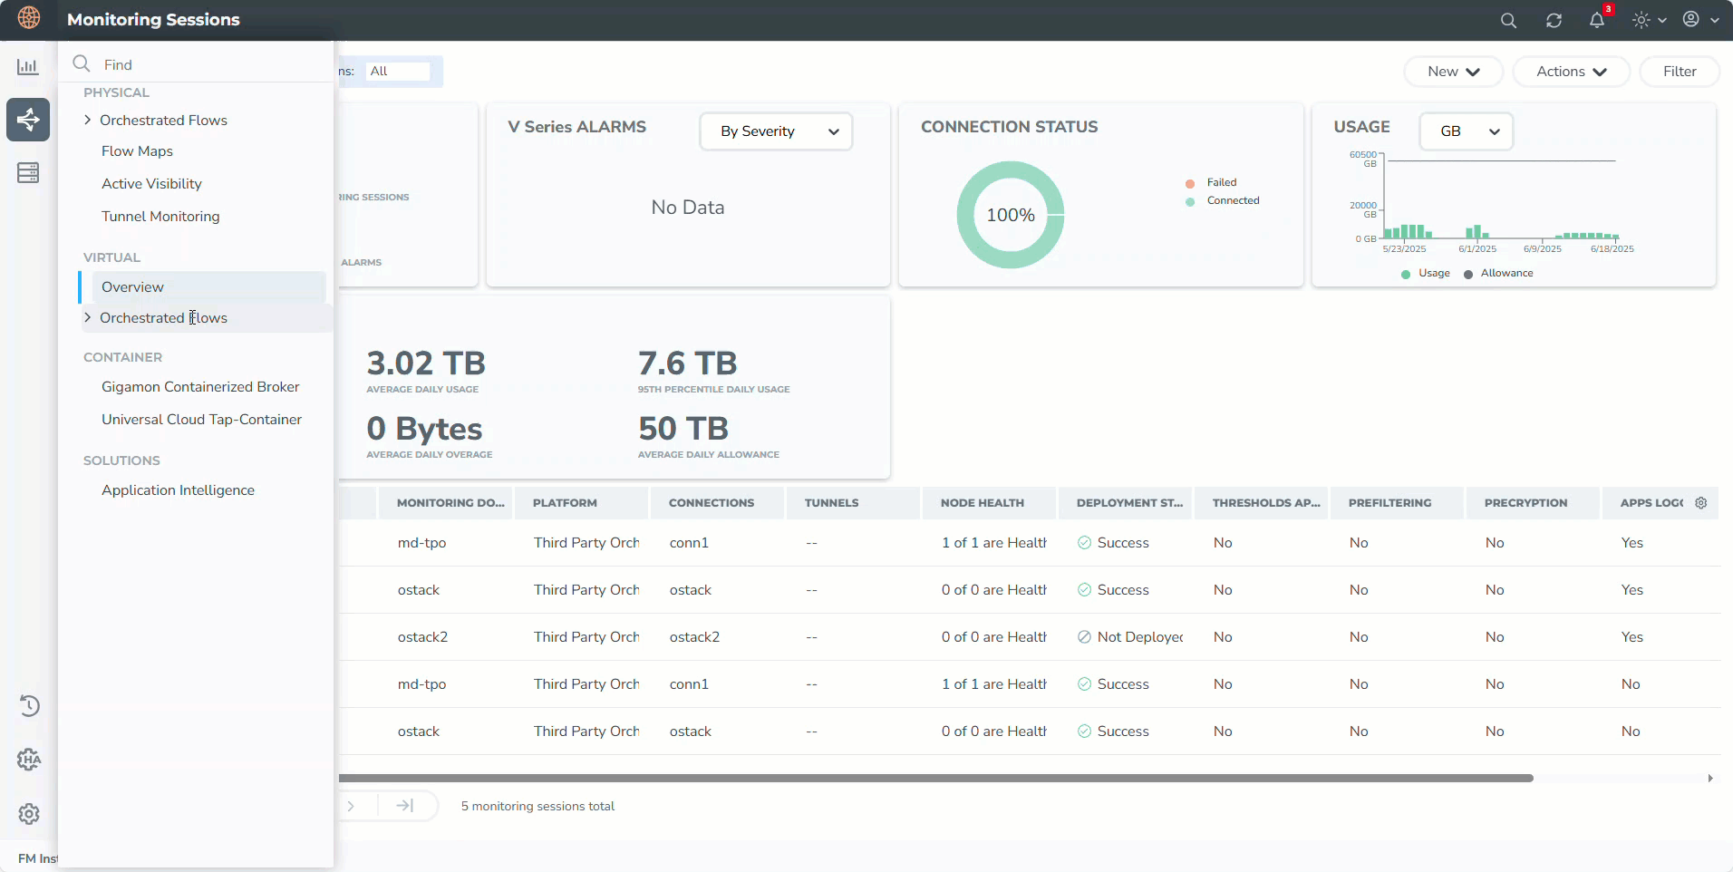1733x872 pixels.
Task: Click the '7.6 TB' 95th percentile value
Action: pos(688,363)
